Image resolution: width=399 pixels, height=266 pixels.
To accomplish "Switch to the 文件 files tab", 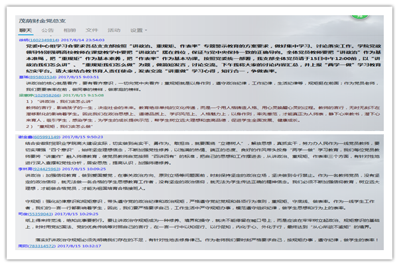I will [x=92, y=30].
